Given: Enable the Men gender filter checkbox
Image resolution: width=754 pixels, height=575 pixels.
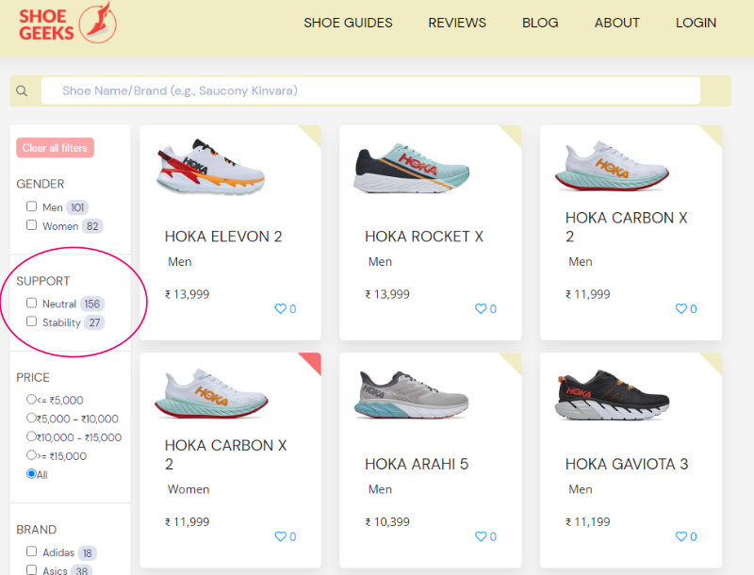Looking at the screenshot, I should tap(32, 206).
